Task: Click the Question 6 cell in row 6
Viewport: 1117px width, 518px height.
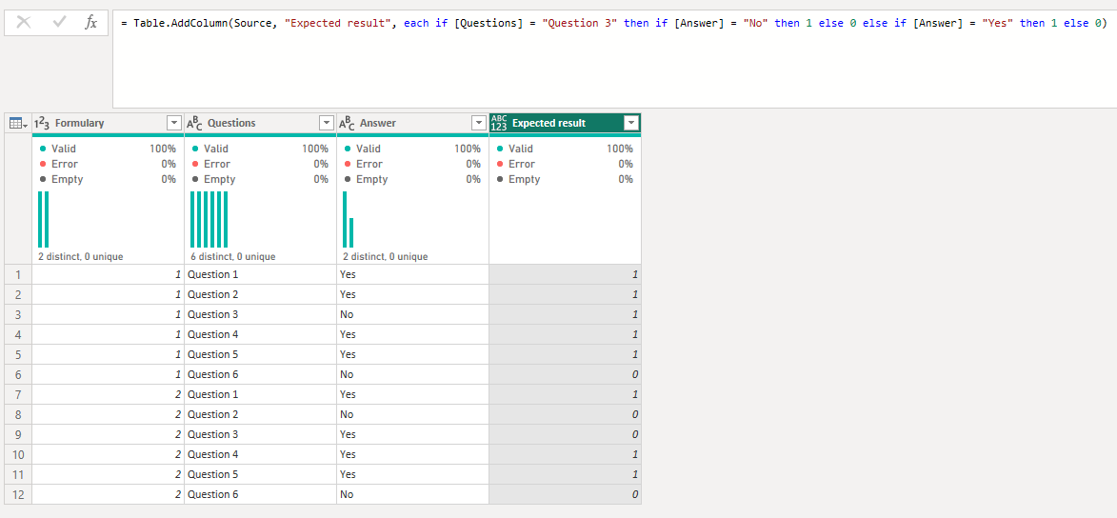Action: 261,374
